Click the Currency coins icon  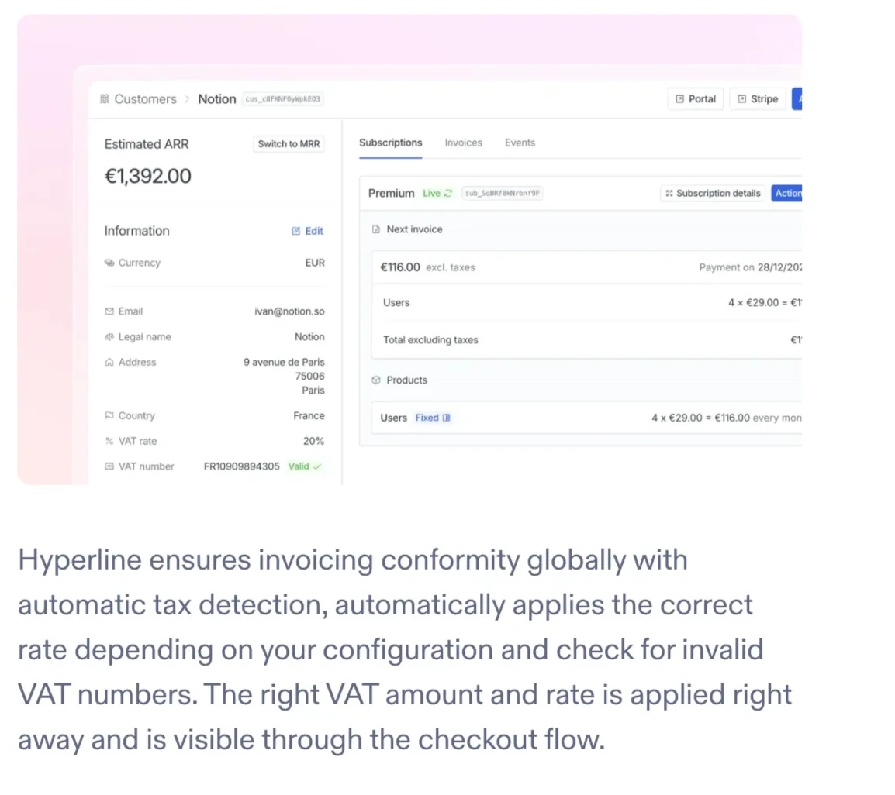(x=109, y=263)
